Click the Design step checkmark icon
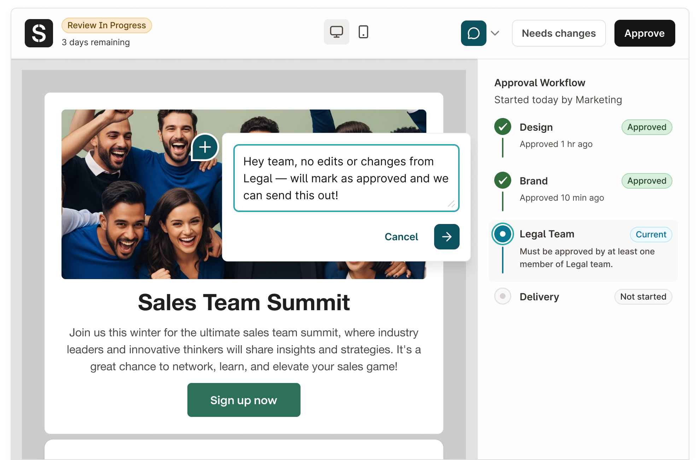 [x=502, y=127]
